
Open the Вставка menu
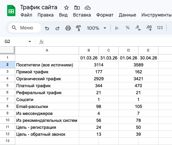(82, 15)
